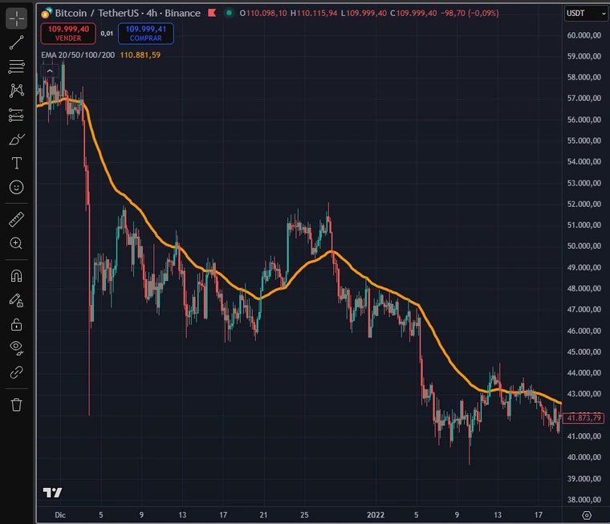Image resolution: width=610 pixels, height=524 pixels.
Task: Click the Bitcoin / TetherUS symbol title
Action: pyautogui.click(x=96, y=13)
